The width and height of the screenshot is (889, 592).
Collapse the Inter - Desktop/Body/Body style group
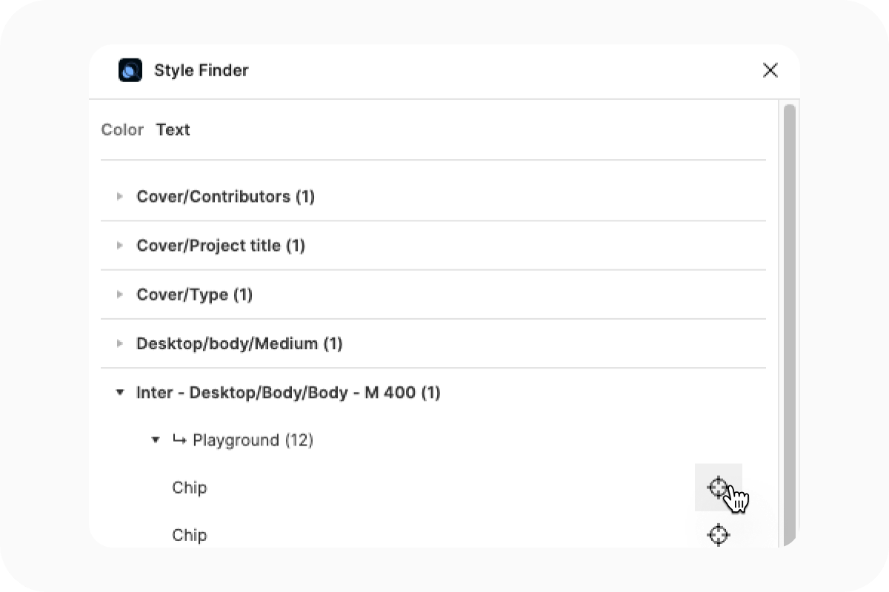(120, 392)
